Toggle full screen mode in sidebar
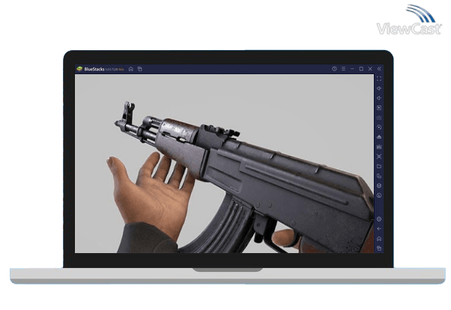The width and height of the screenshot is (451, 310). (x=379, y=79)
